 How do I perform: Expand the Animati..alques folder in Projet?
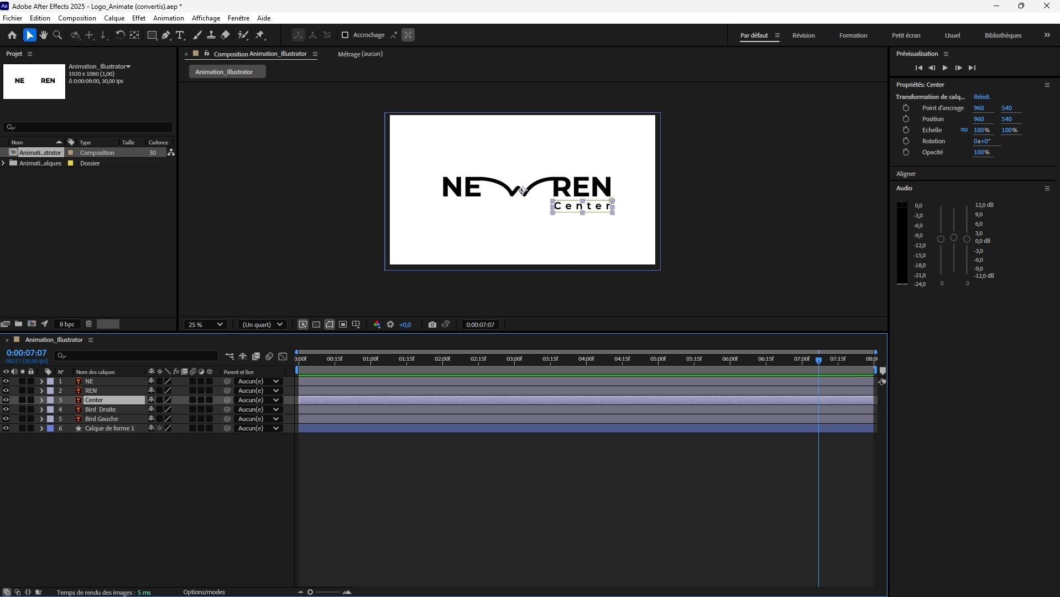tap(4, 163)
